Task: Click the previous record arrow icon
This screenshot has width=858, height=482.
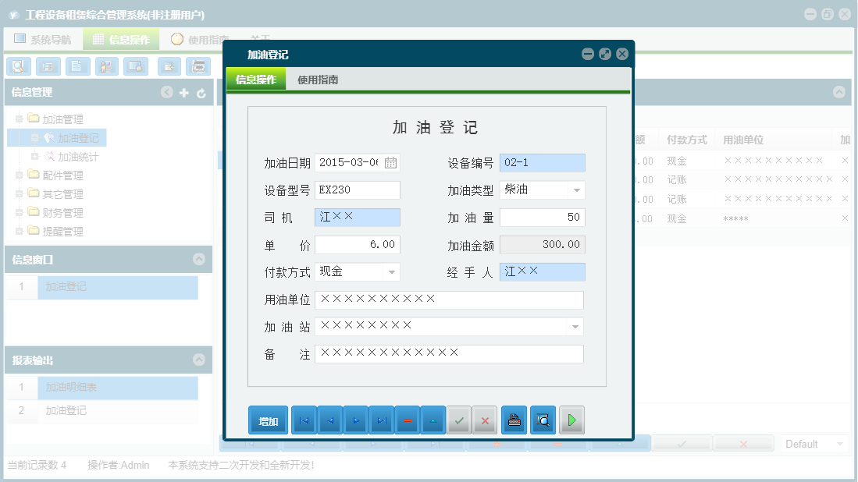Action: tap(329, 420)
